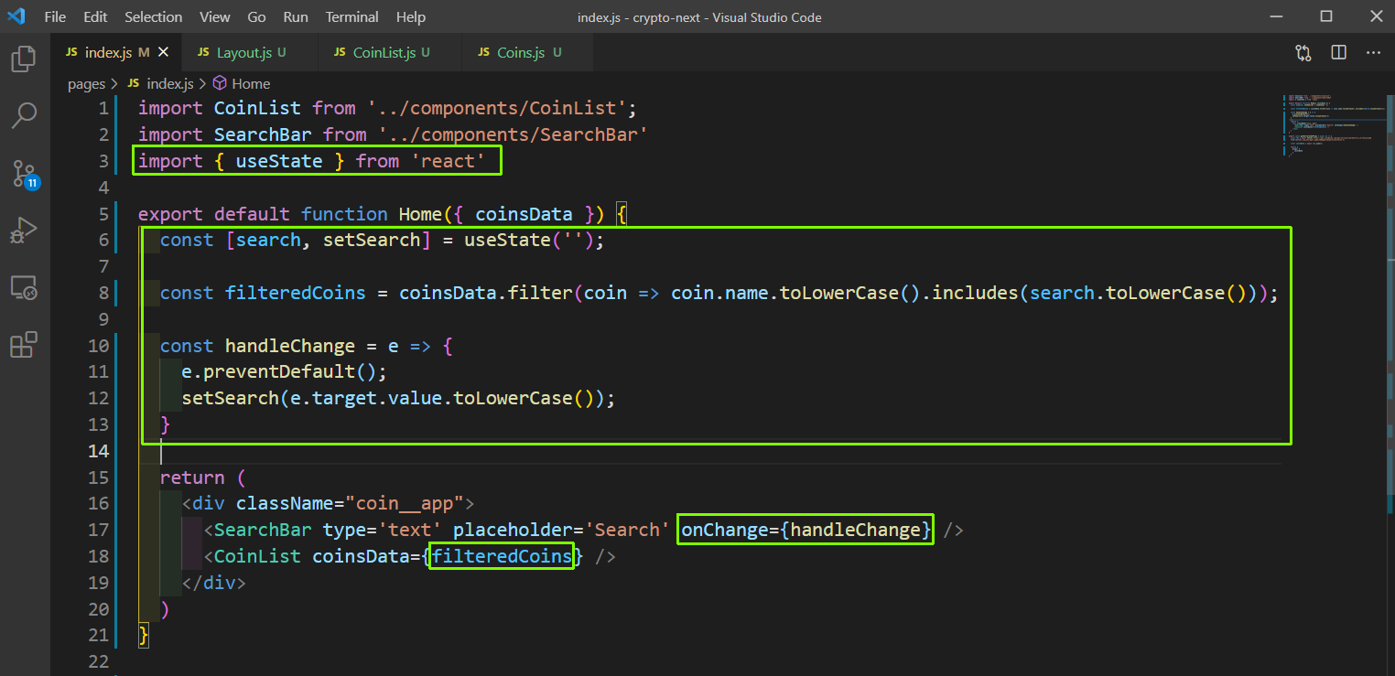Click filteredCoins prop value on line 18

[x=502, y=556]
